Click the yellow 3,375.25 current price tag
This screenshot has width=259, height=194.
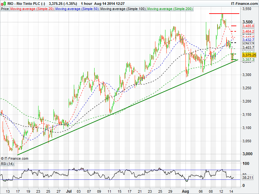(x=249, y=55)
